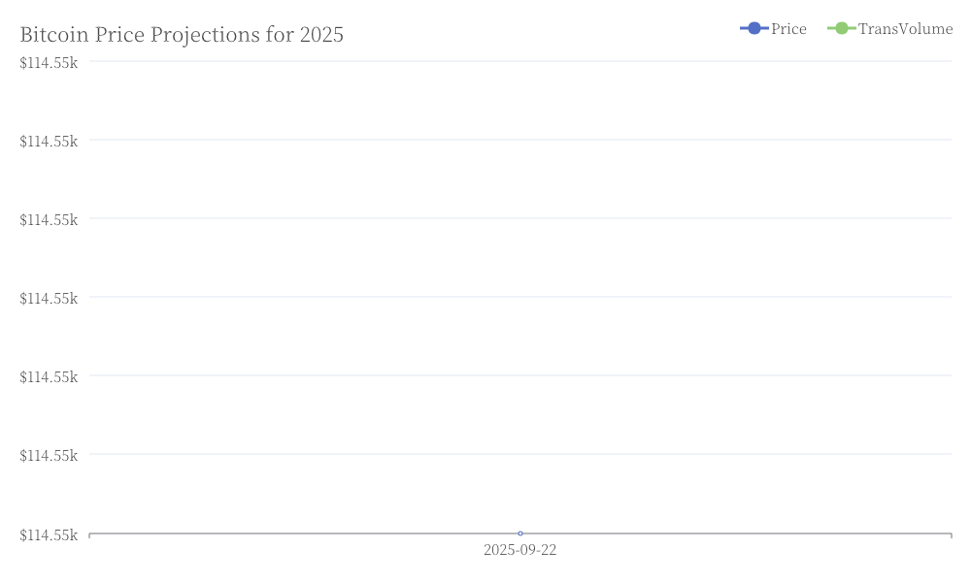The height and width of the screenshot is (582, 971).
Task: Toggle the blue Price legend marker
Action: 754,28
